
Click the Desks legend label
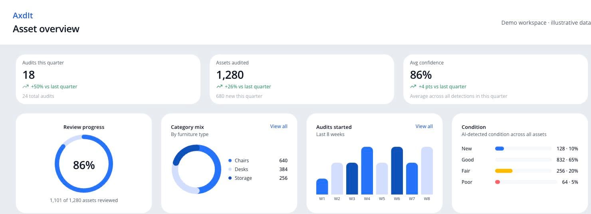(241, 169)
